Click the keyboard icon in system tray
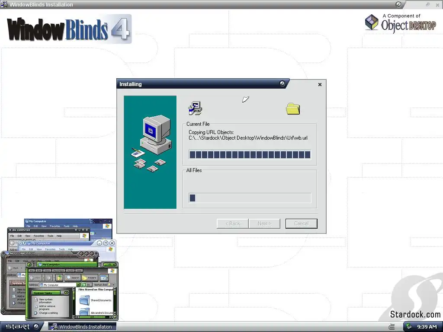Screen dimensions: 443x332 pos(392,327)
